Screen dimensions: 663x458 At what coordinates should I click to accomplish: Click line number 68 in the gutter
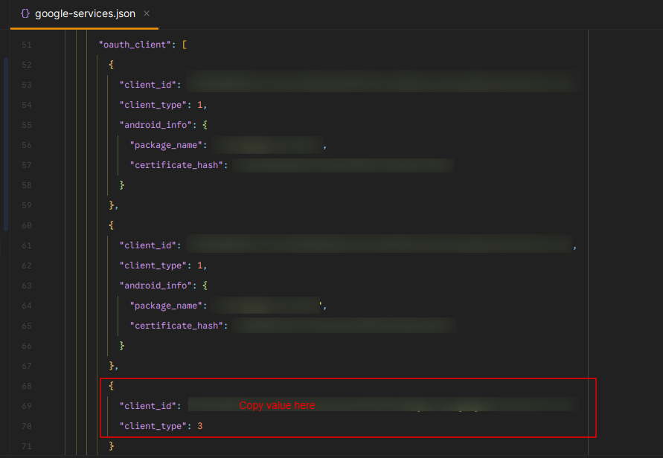click(27, 386)
